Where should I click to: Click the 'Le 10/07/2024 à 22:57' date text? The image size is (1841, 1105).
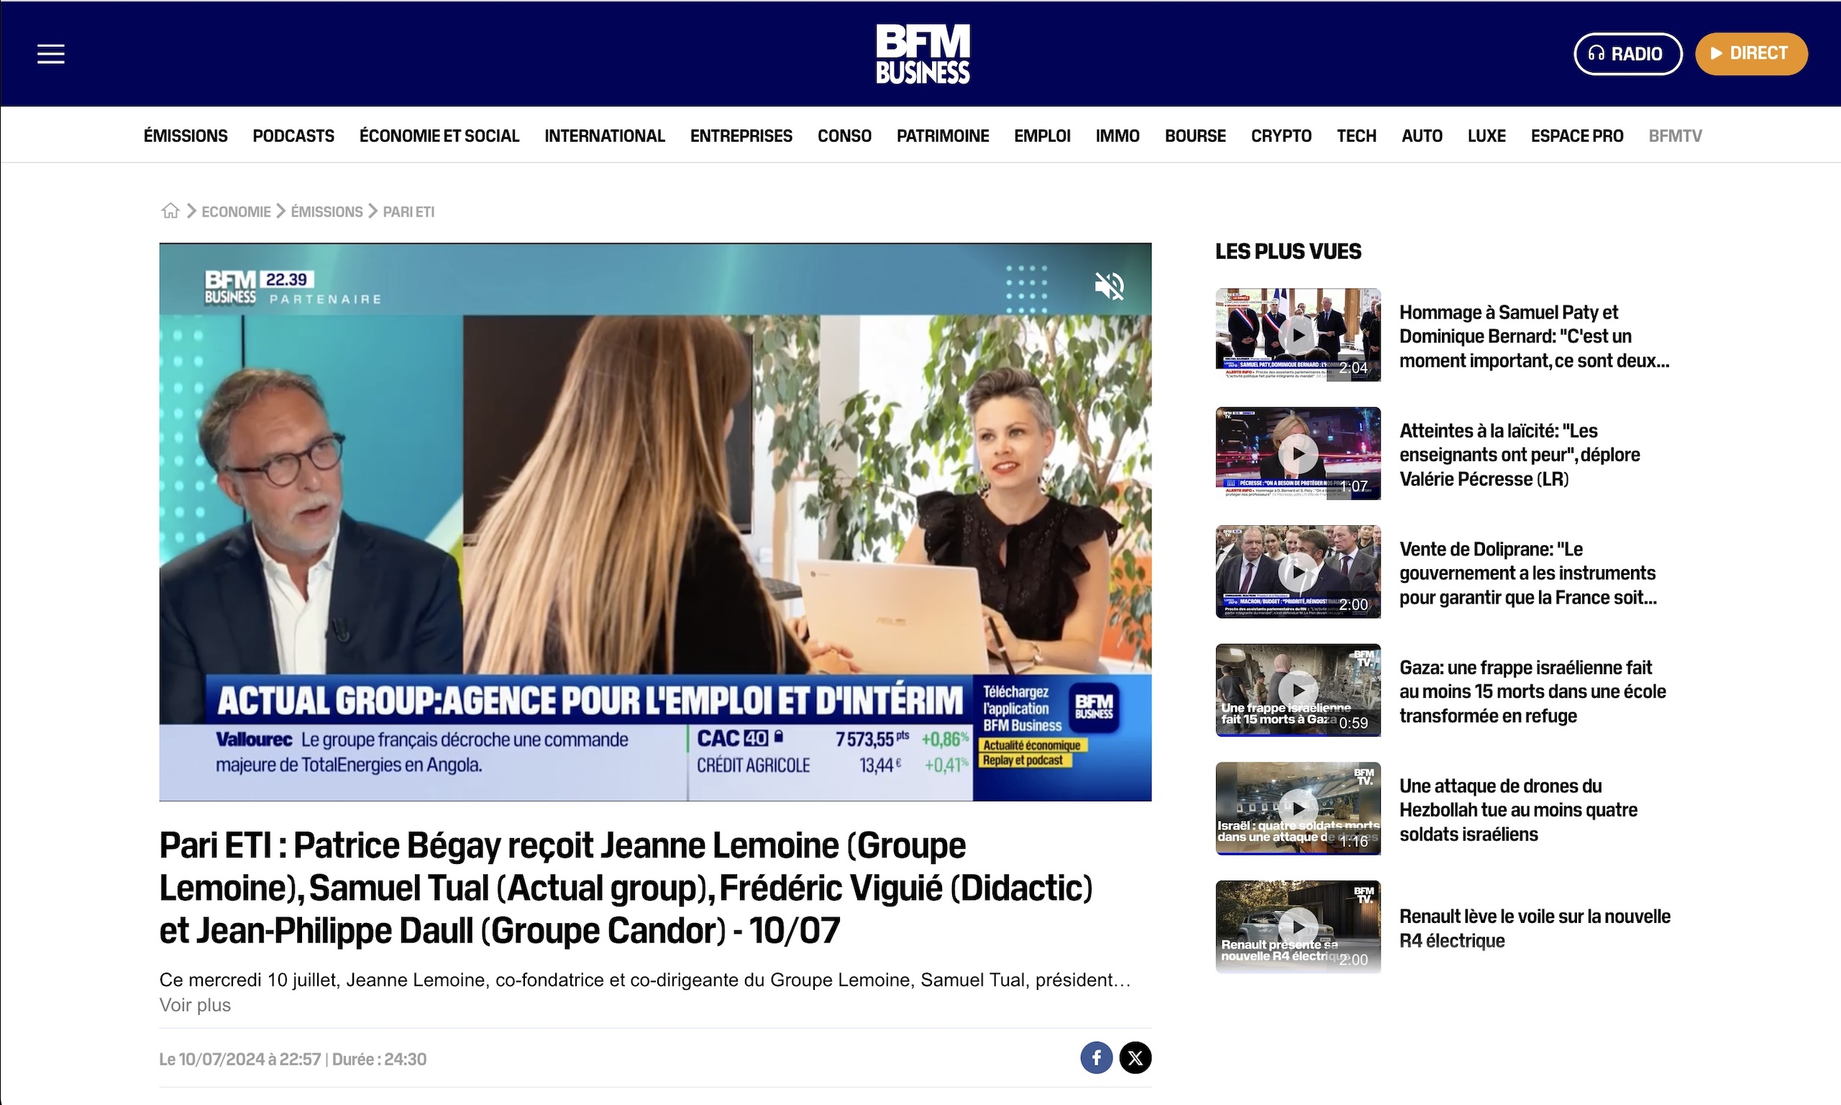pyautogui.click(x=239, y=1059)
